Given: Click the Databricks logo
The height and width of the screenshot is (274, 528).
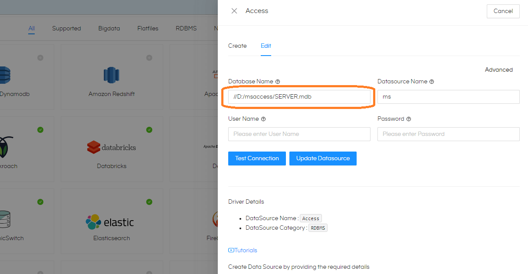Looking at the screenshot, I should (x=112, y=147).
